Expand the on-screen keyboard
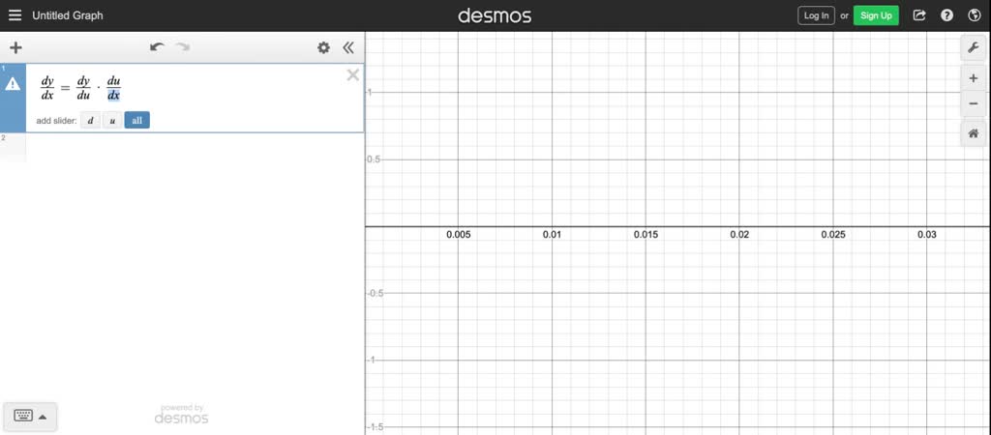Screen dimensions: 991x435 [x=30, y=416]
